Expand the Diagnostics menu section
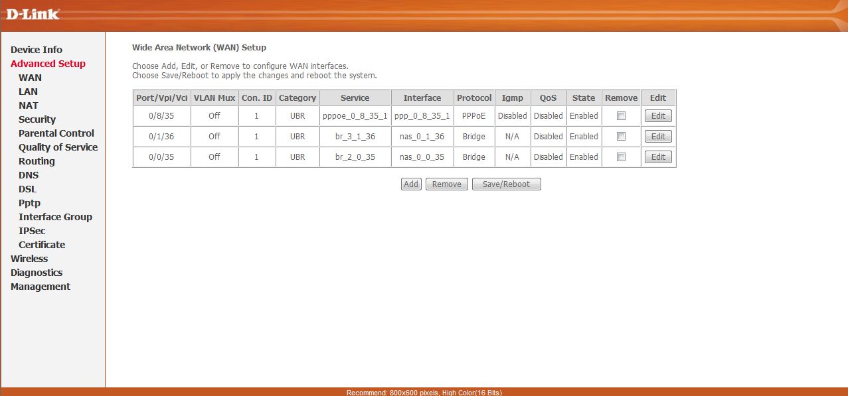 pos(37,273)
